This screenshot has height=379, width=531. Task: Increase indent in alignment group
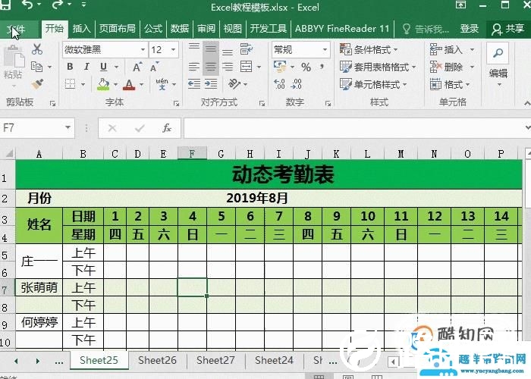pyautogui.click(x=211, y=83)
